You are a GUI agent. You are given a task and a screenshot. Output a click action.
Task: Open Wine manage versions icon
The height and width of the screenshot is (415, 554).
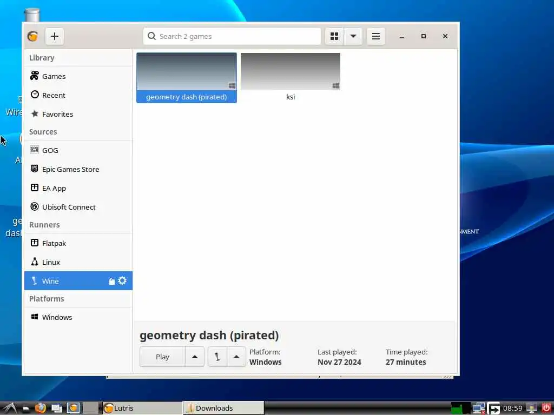tap(111, 281)
